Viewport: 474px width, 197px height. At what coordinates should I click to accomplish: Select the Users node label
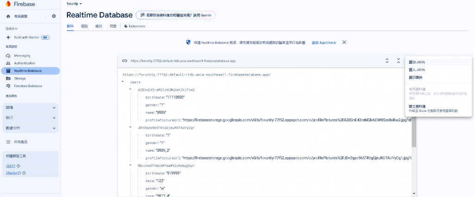click(x=135, y=82)
